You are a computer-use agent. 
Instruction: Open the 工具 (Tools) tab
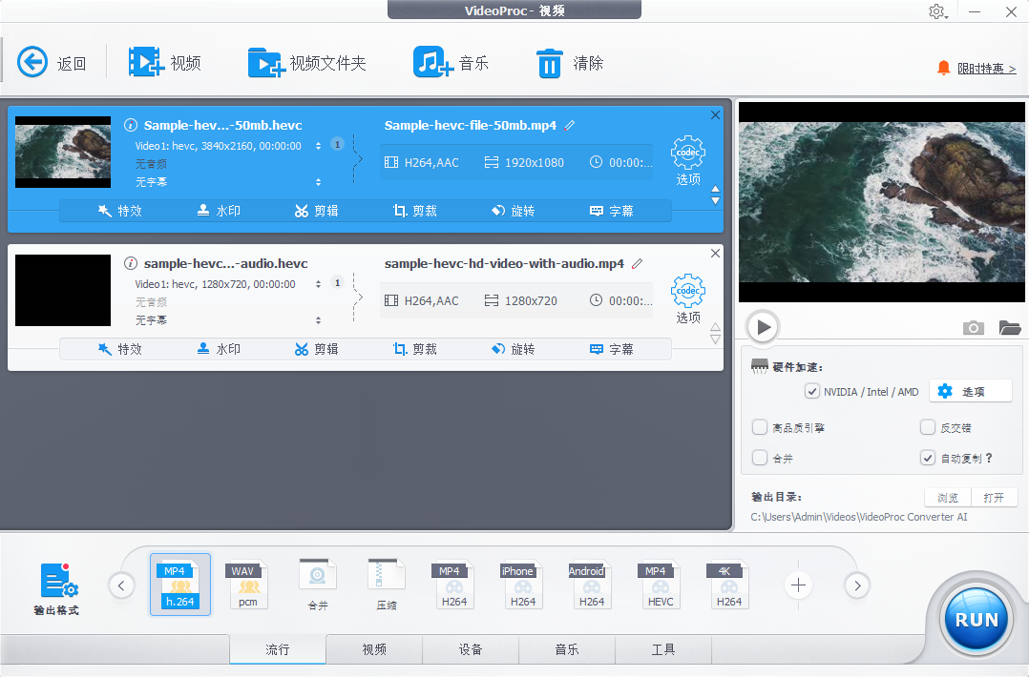pos(661,649)
